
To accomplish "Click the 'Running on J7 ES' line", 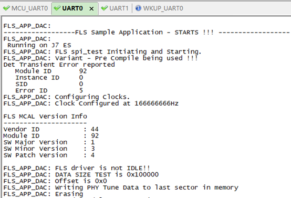I will pos(39,45).
